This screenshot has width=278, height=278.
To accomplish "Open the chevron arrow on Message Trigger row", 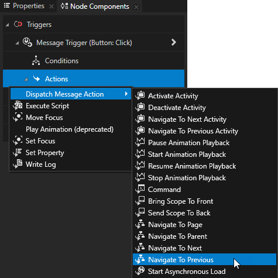I will (x=173, y=42).
